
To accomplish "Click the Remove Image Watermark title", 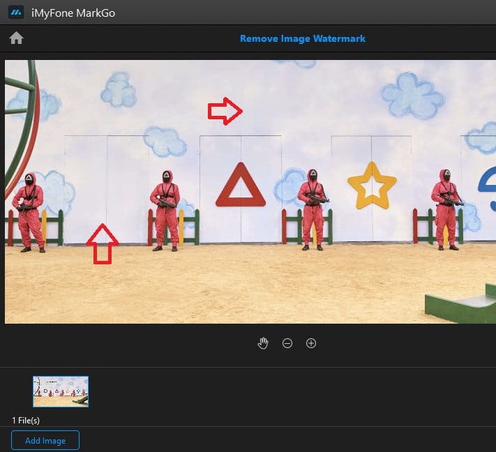I will (302, 38).
